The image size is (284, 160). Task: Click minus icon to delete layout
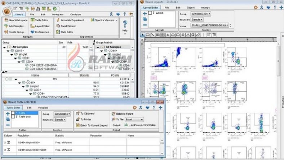[x=145, y=25]
